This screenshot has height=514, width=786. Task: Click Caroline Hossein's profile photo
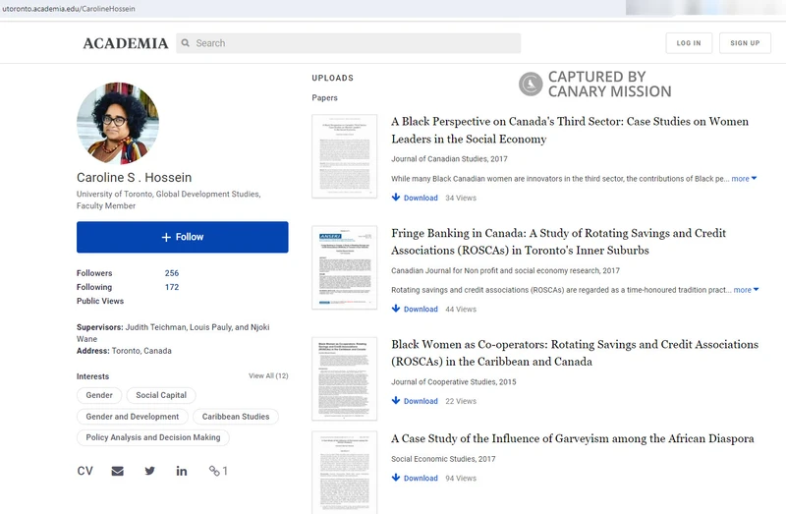point(118,124)
